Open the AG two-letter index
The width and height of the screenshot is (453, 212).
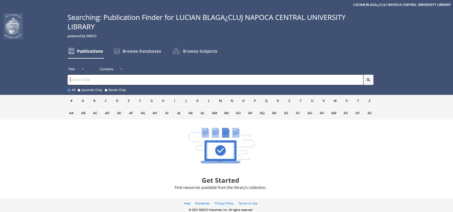(x=143, y=113)
